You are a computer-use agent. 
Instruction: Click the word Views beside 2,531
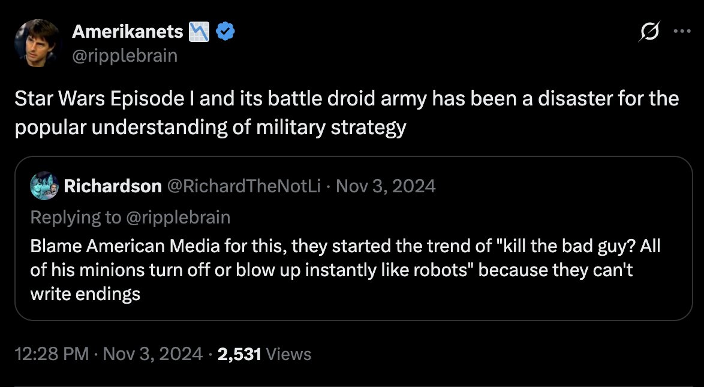(x=288, y=354)
